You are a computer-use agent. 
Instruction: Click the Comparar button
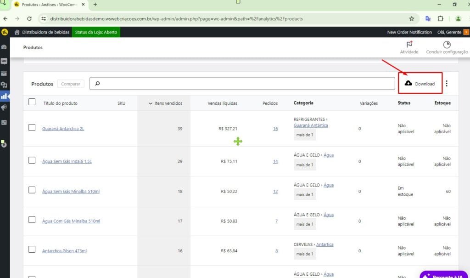click(x=70, y=84)
